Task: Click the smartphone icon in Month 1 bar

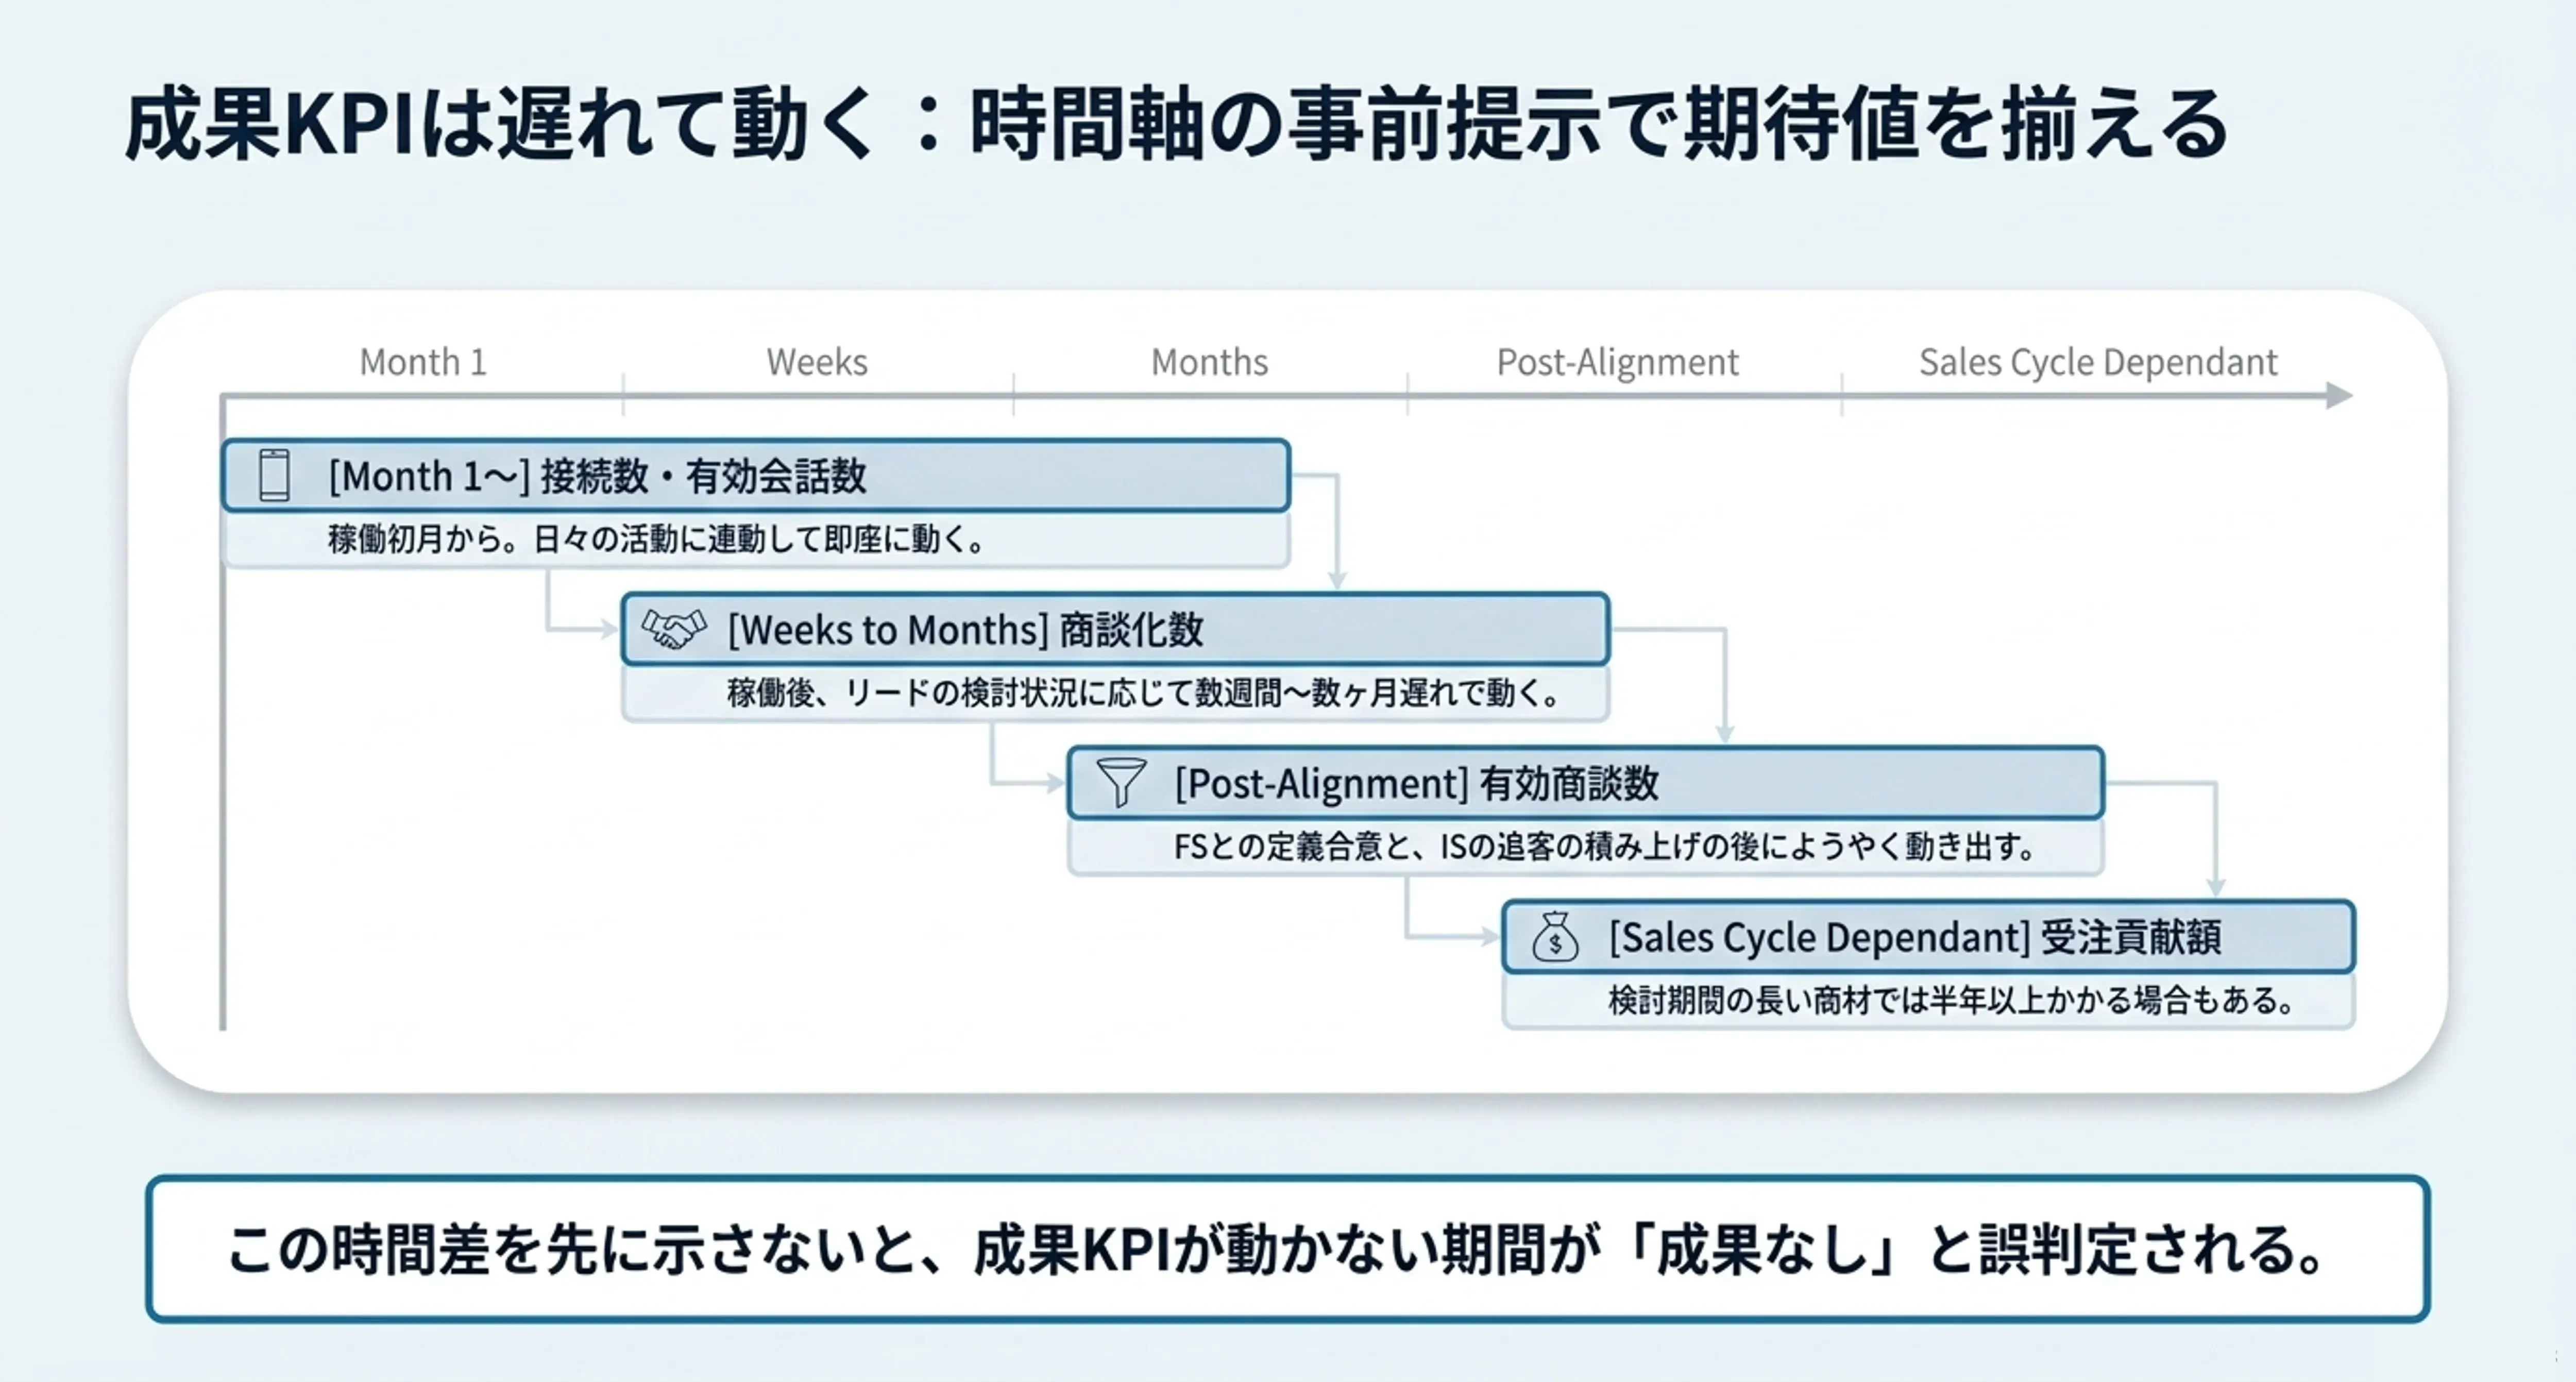Action: click(273, 475)
